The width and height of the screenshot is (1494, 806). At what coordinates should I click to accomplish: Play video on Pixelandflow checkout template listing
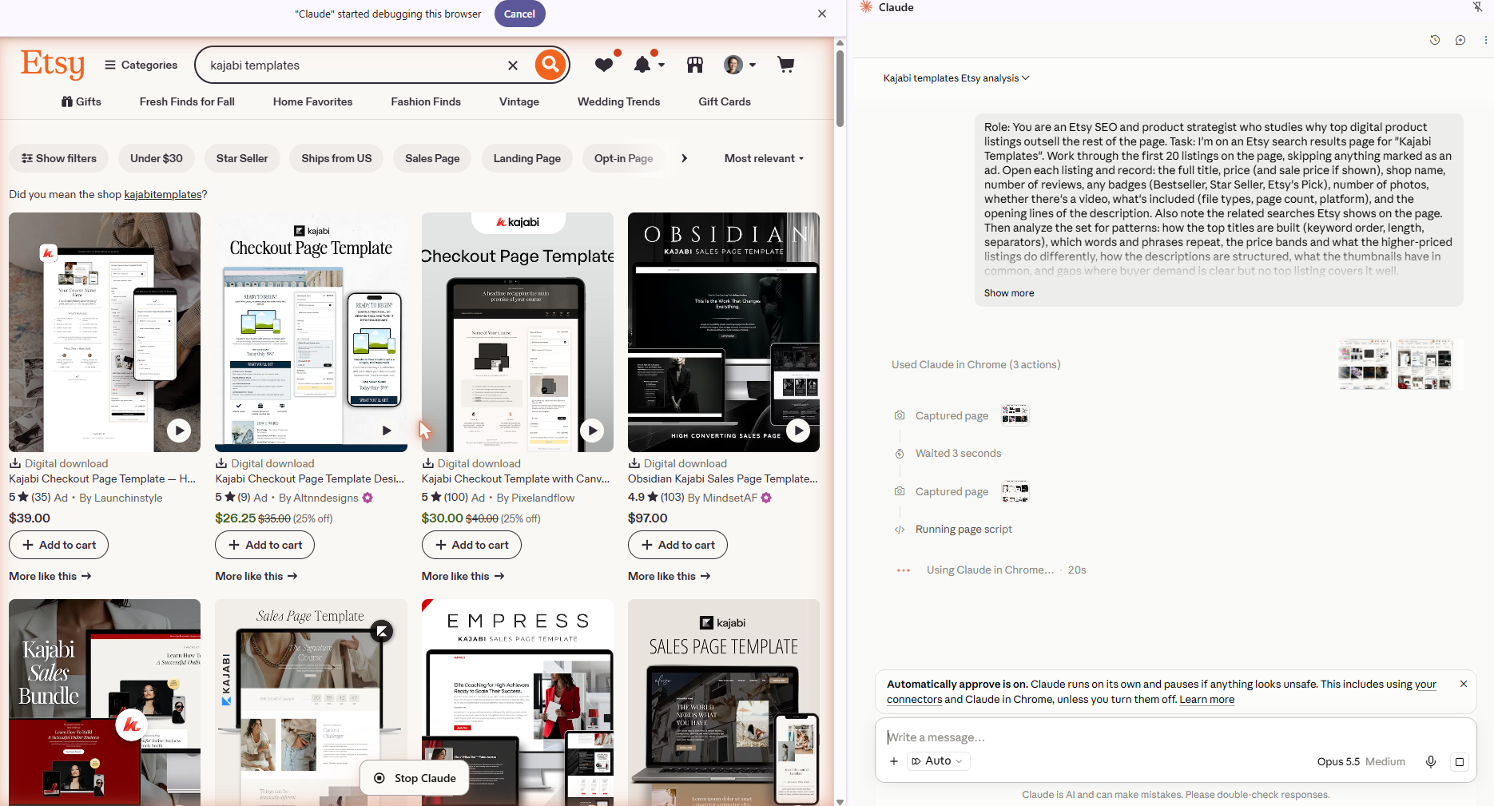pyautogui.click(x=592, y=431)
